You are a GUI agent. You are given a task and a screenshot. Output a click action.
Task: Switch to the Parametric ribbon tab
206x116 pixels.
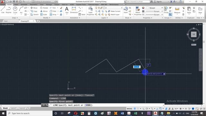pyautogui.click(x=33, y=5)
